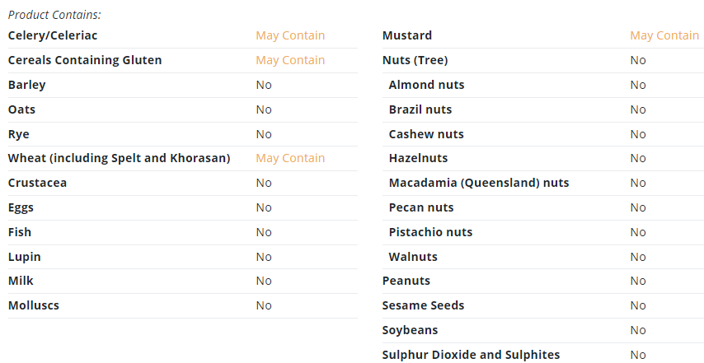This screenshot has height=363, width=704.
Task: Click the Cereals Containing Gluten label
Action: click(85, 60)
